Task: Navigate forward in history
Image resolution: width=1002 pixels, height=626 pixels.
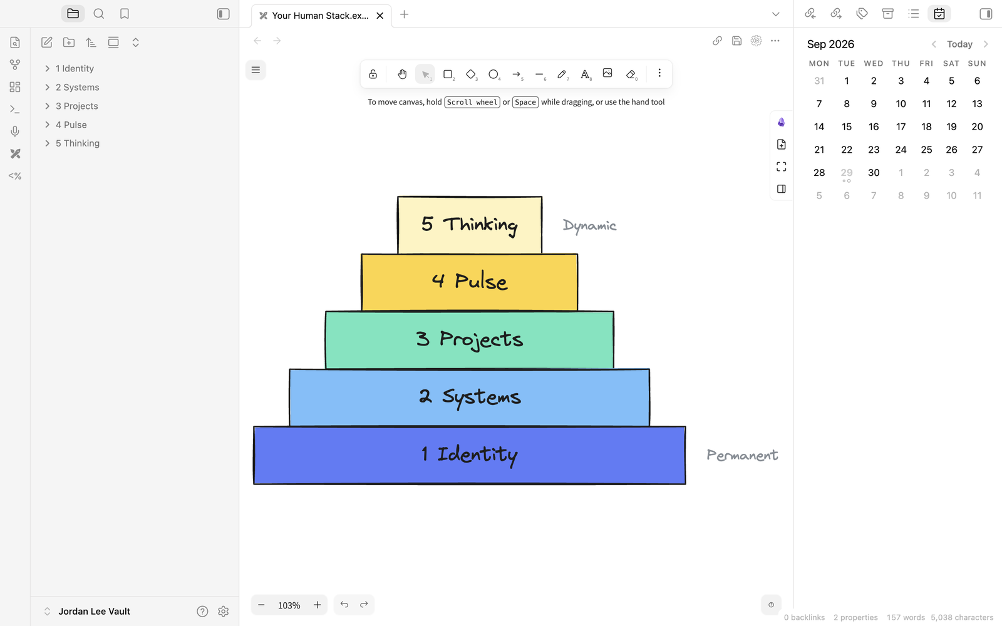Action: tap(277, 41)
